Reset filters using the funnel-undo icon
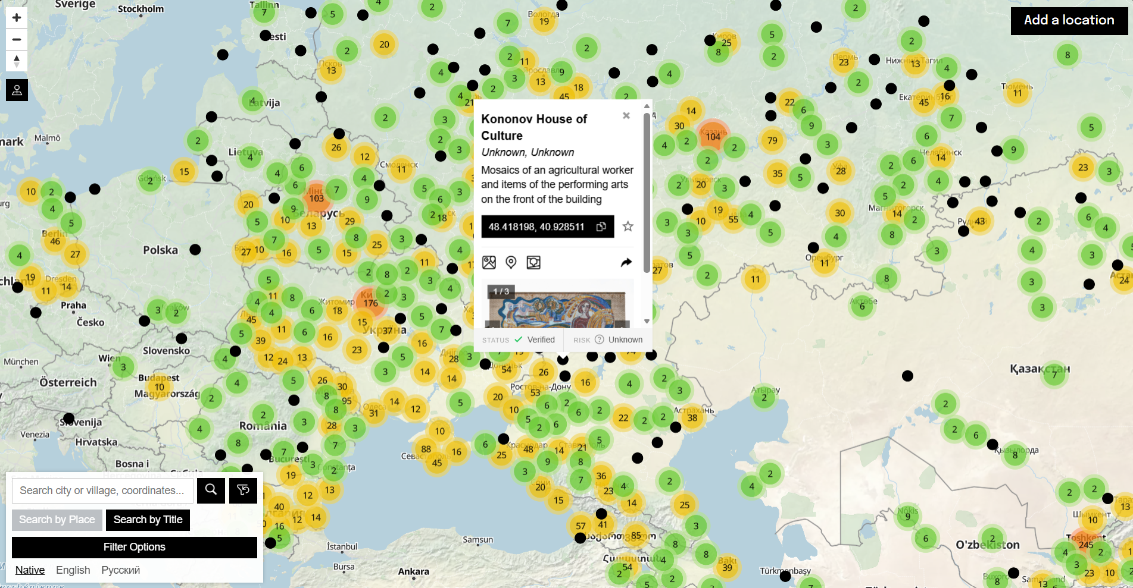This screenshot has height=588, width=1133. [243, 490]
